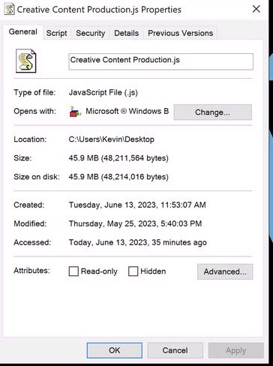
Task: Click the 'Opens with:' label
Action: pyautogui.click(x=35, y=111)
